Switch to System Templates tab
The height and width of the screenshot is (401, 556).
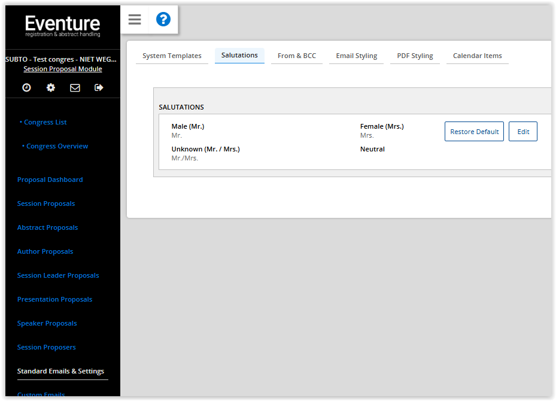[172, 56]
